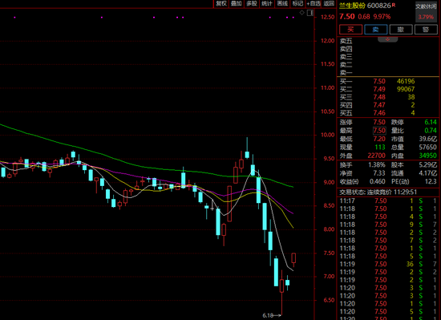Open the 复权 adjustment menu
This screenshot has height=320, width=441.
tap(221, 4)
